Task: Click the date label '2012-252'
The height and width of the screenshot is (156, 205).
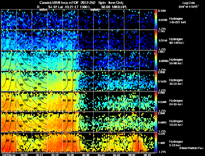Action: 88,3
